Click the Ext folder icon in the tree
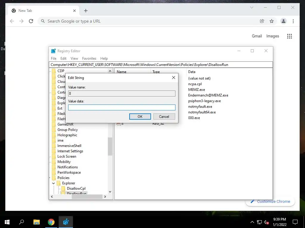The image size is (305, 228). click(54, 108)
